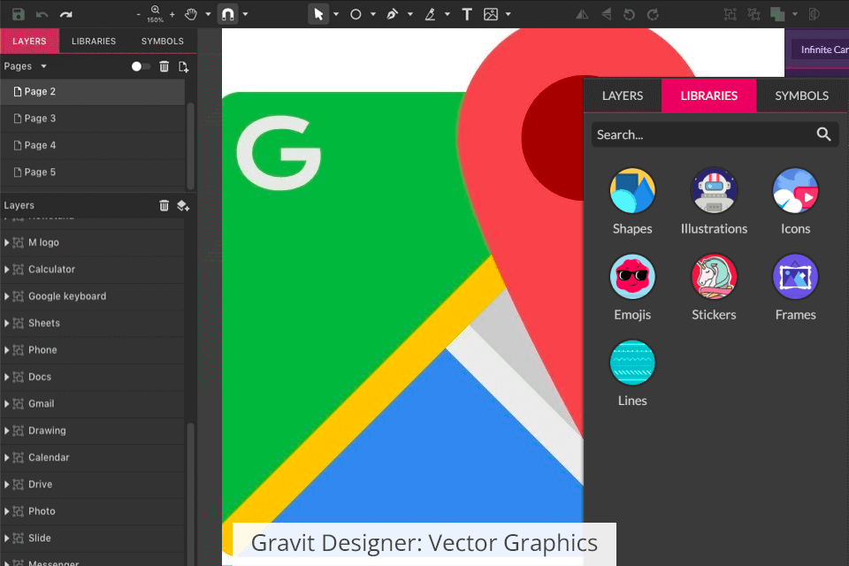Select the Pan hand tool
The width and height of the screenshot is (849, 566).
pyautogui.click(x=191, y=14)
